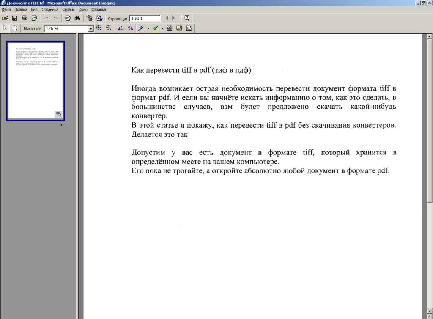This screenshot has width=433, height=319.
Task: Click the Open file folder icon
Action: pos(5,18)
